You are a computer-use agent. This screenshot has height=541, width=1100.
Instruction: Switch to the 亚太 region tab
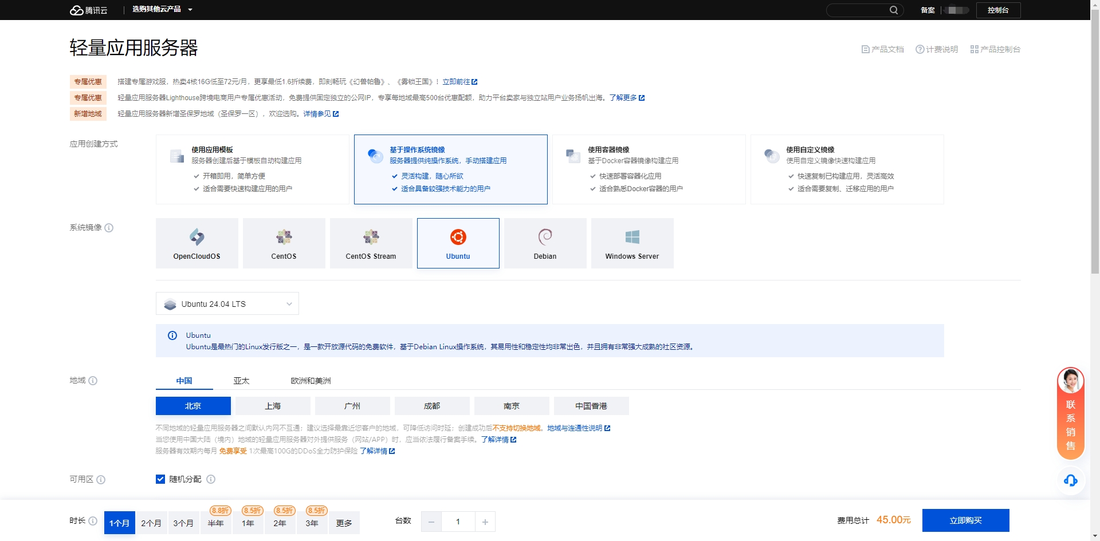pyautogui.click(x=241, y=381)
